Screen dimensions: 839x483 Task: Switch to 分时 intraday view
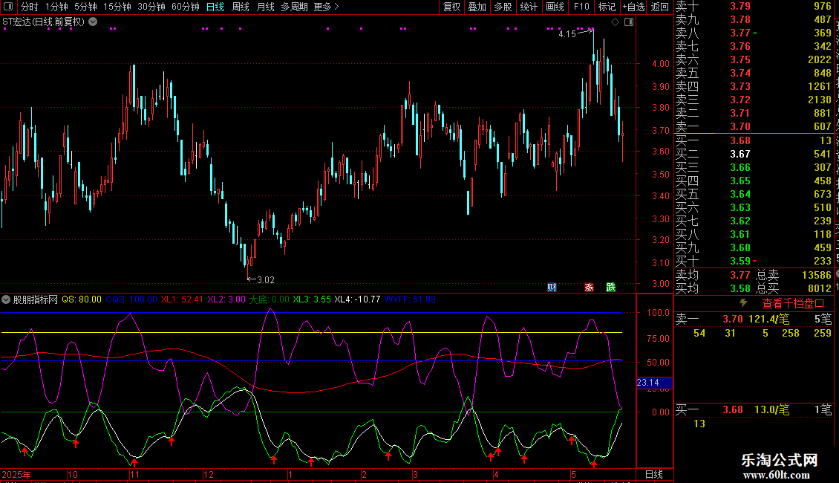click(x=30, y=7)
